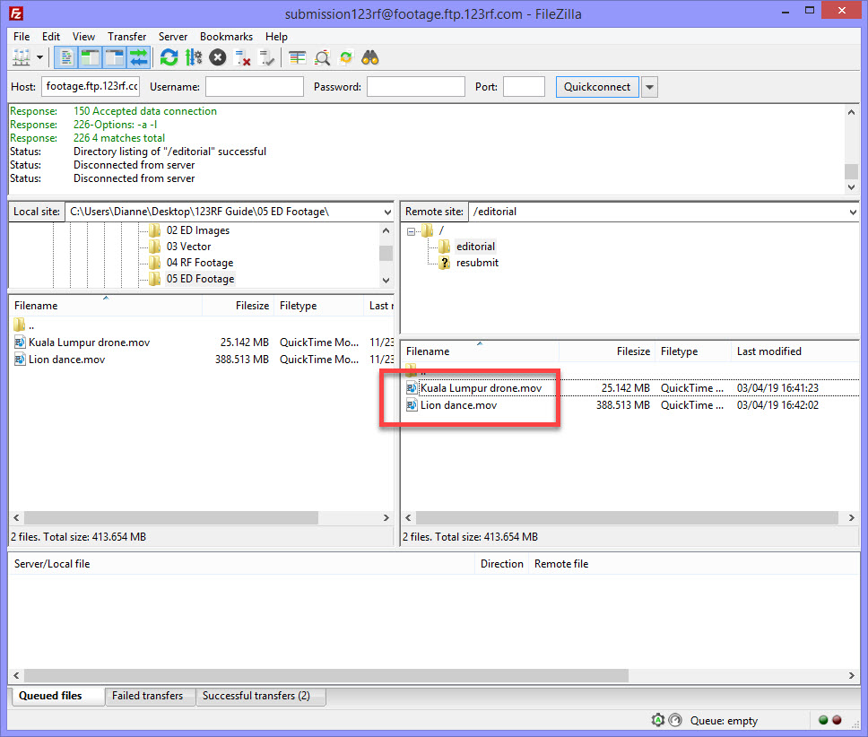Open the Transfer menu

pos(126,37)
